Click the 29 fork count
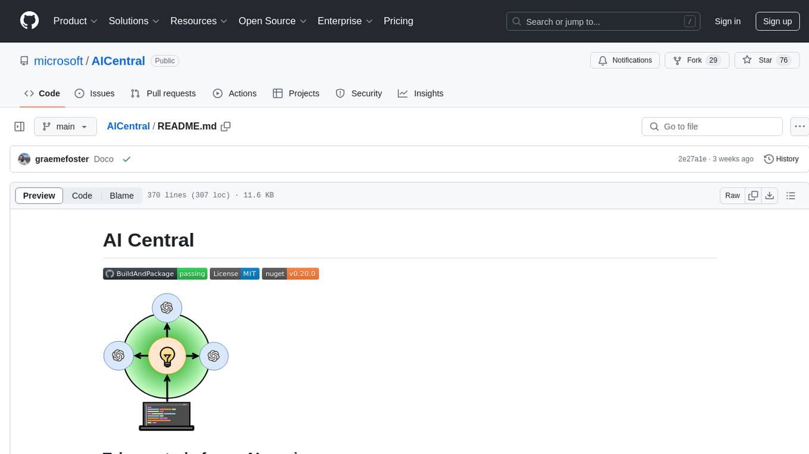The width and height of the screenshot is (809, 454). click(714, 60)
